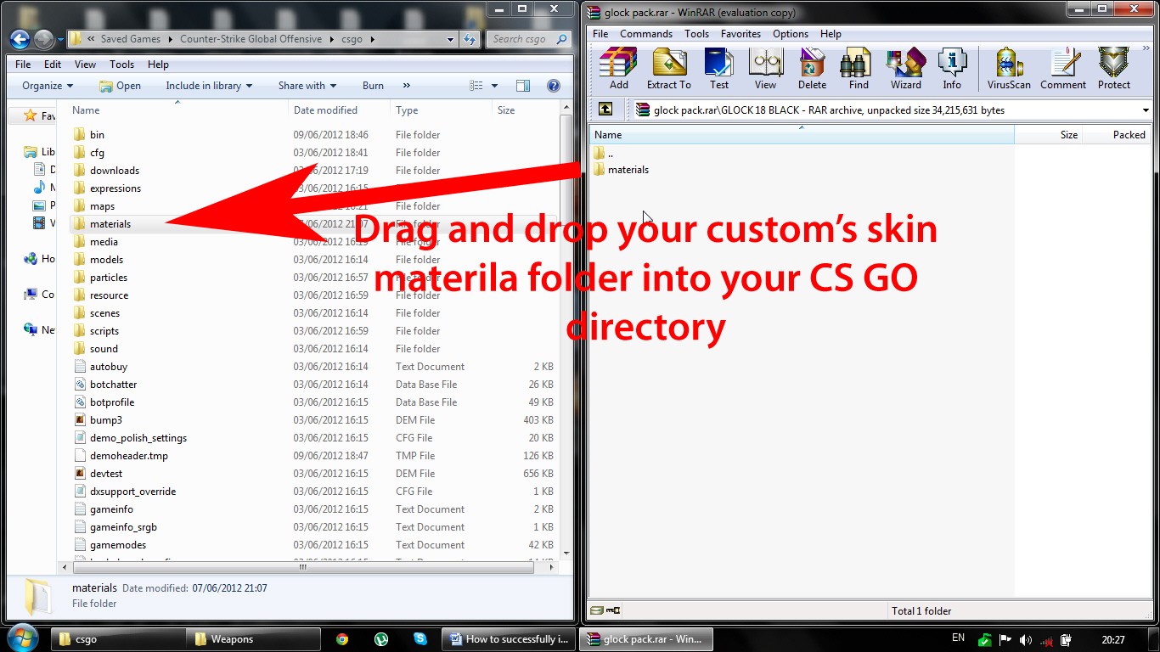Run the Test archive tool
The width and height of the screenshot is (1160, 652).
718,68
